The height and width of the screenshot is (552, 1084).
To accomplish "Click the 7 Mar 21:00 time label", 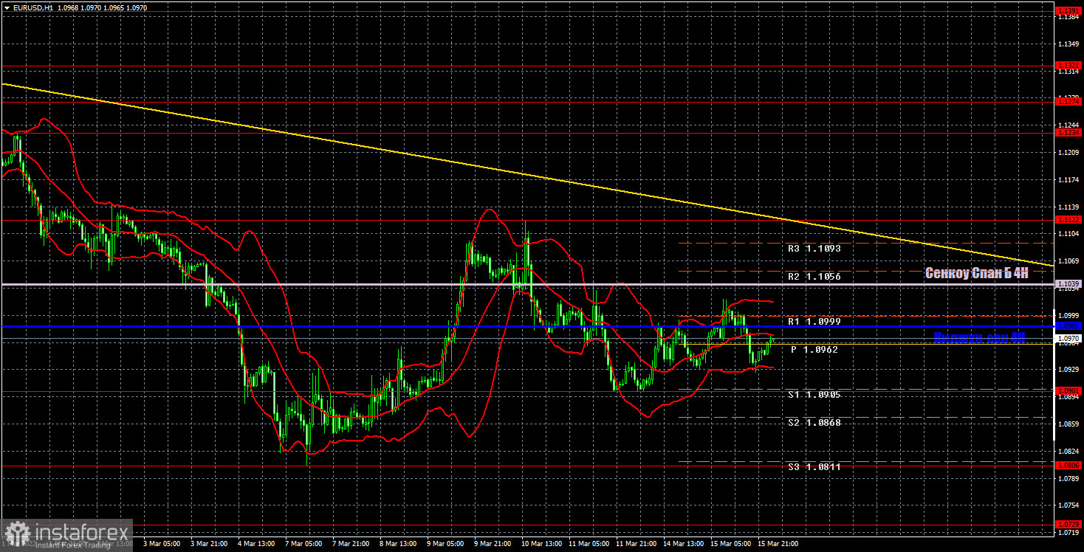I will click(351, 544).
